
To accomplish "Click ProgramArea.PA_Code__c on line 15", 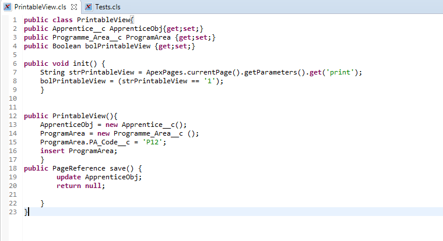I will point(85,142).
